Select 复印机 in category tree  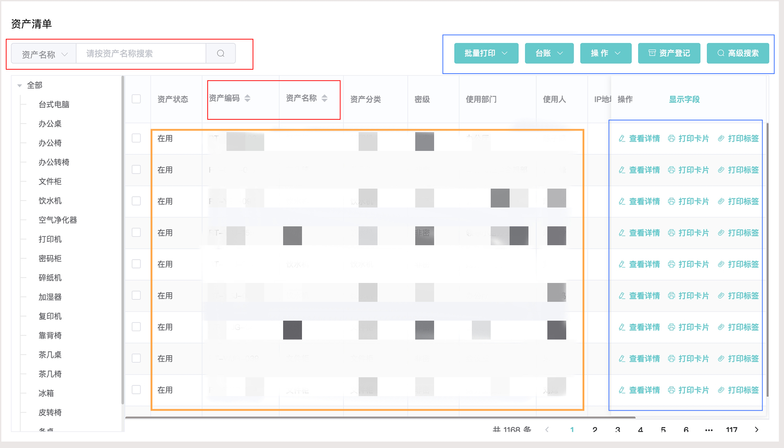tap(50, 316)
